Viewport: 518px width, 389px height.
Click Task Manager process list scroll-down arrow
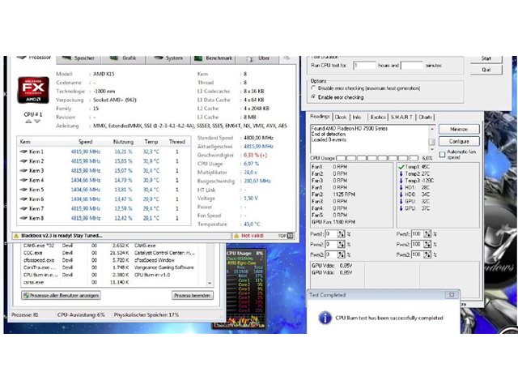click(x=210, y=284)
